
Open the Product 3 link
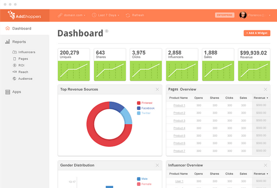pos(179,121)
